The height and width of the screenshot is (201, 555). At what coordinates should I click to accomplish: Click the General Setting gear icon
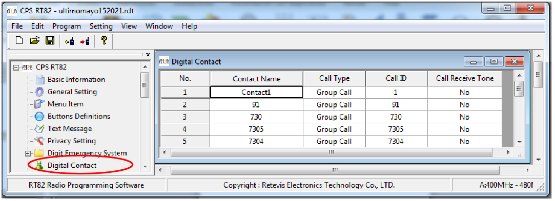coord(40,92)
